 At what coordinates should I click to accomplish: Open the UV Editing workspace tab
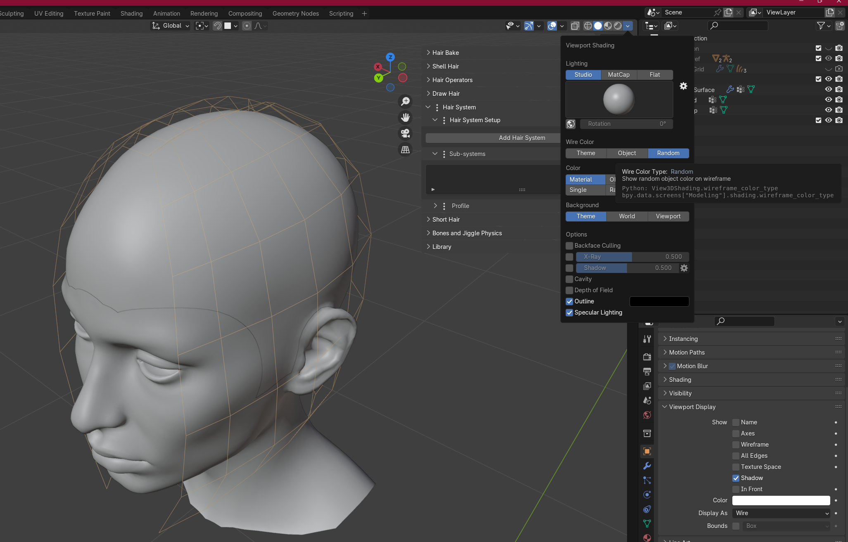pyautogui.click(x=49, y=13)
